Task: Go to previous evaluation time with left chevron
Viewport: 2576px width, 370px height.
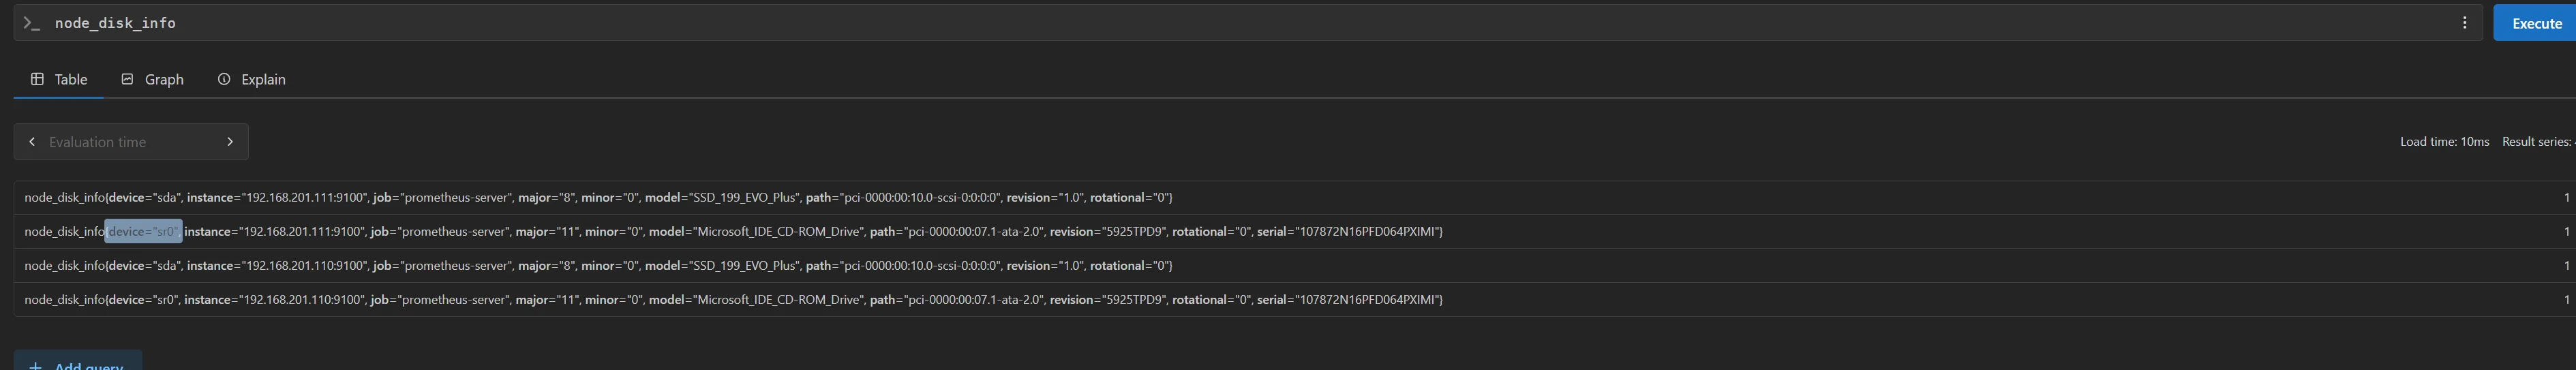Action: pyautogui.click(x=32, y=142)
